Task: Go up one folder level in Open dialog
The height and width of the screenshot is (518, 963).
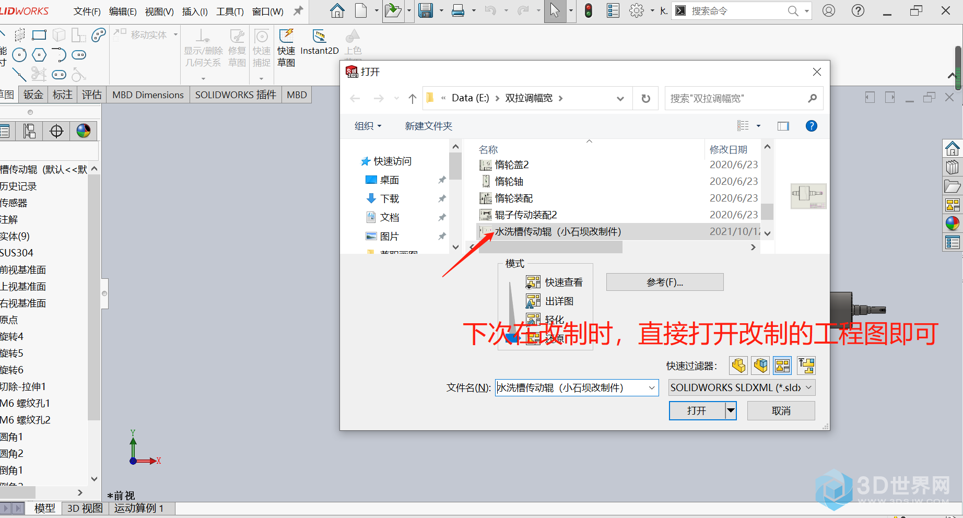Action: click(x=413, y=98)
